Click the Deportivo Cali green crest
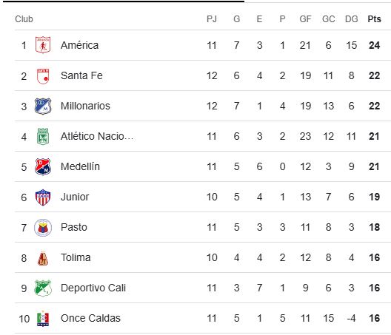 click(43, 288)
